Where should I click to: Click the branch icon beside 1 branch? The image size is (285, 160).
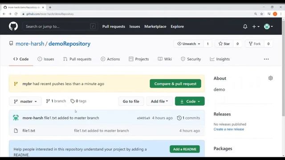[x=48, y=101]
